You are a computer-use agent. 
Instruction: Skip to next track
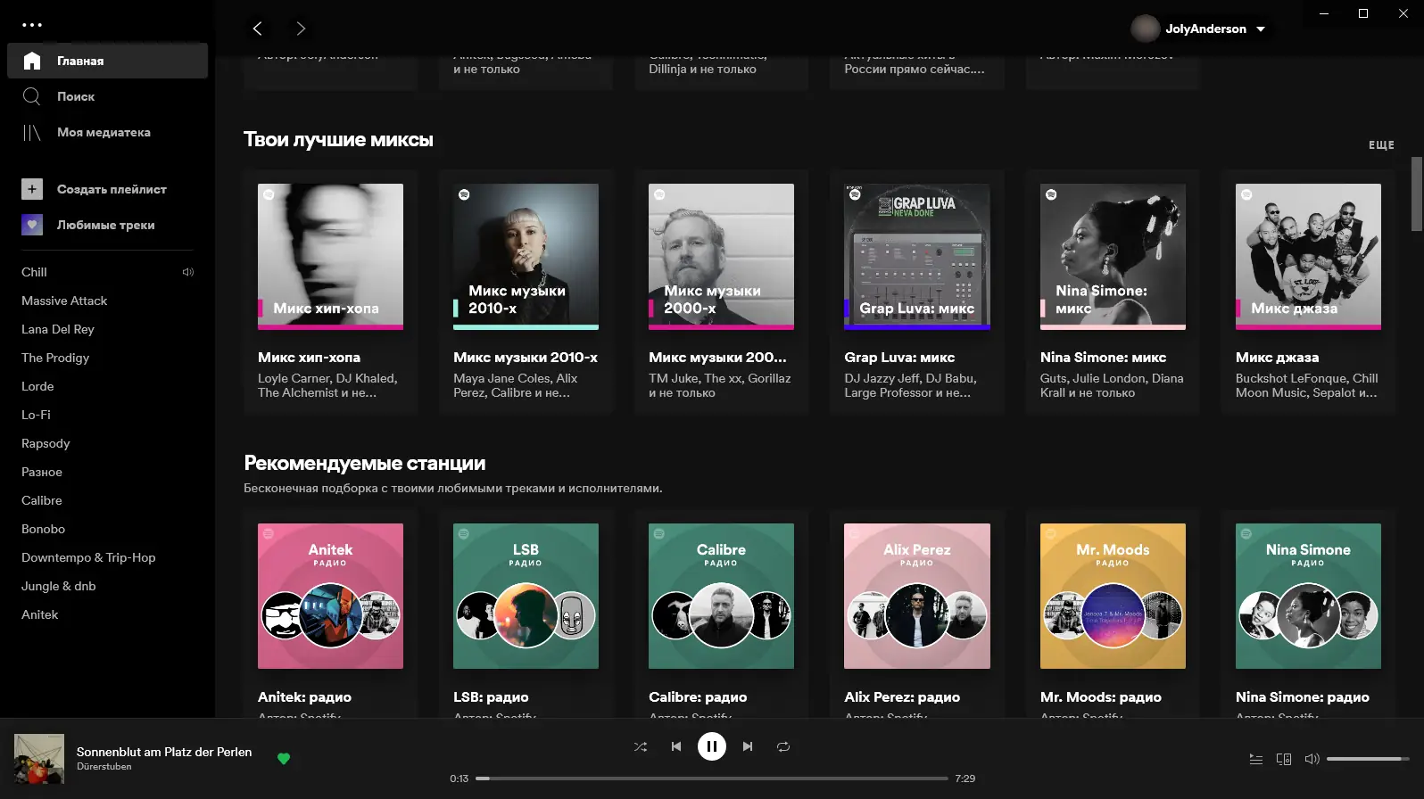pyautogui.click(x=748, y=746)
